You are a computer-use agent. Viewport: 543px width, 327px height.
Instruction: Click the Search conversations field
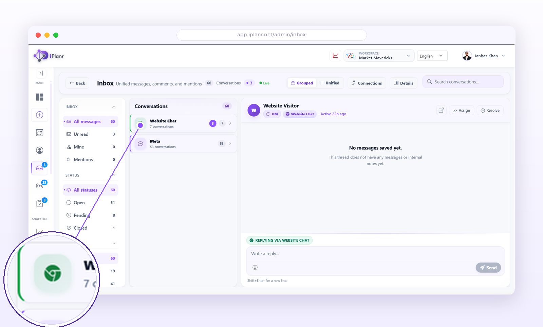point(463,82)
